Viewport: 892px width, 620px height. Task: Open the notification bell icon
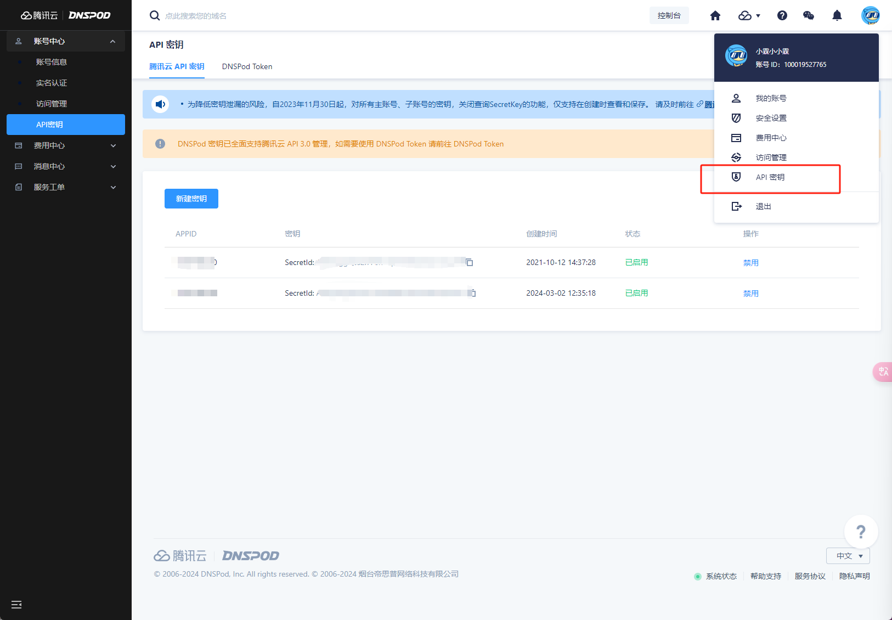[x=837, y=15]
